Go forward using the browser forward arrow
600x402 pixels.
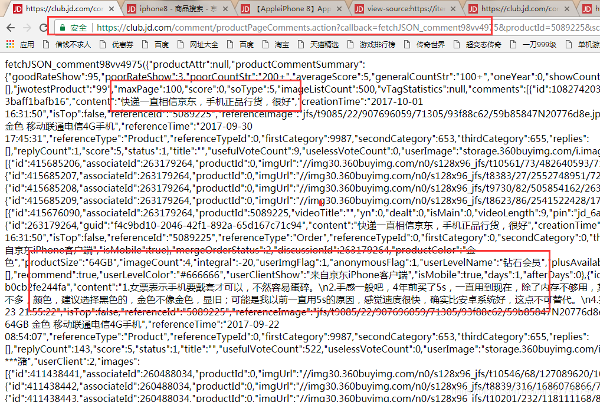click(x=27, y=28)
